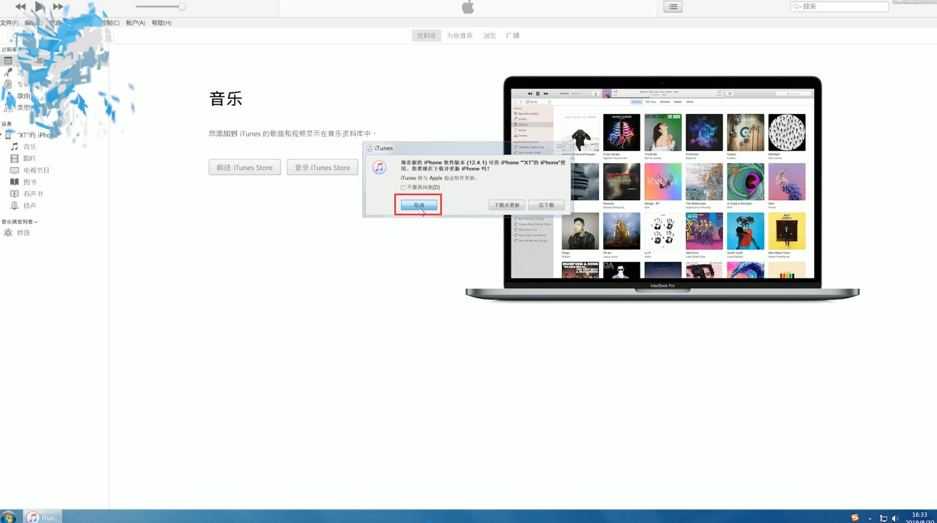This screenshot has height=523, width=937.
Task: Click the fast-forward playback button
Action: [x=58, y=7]
